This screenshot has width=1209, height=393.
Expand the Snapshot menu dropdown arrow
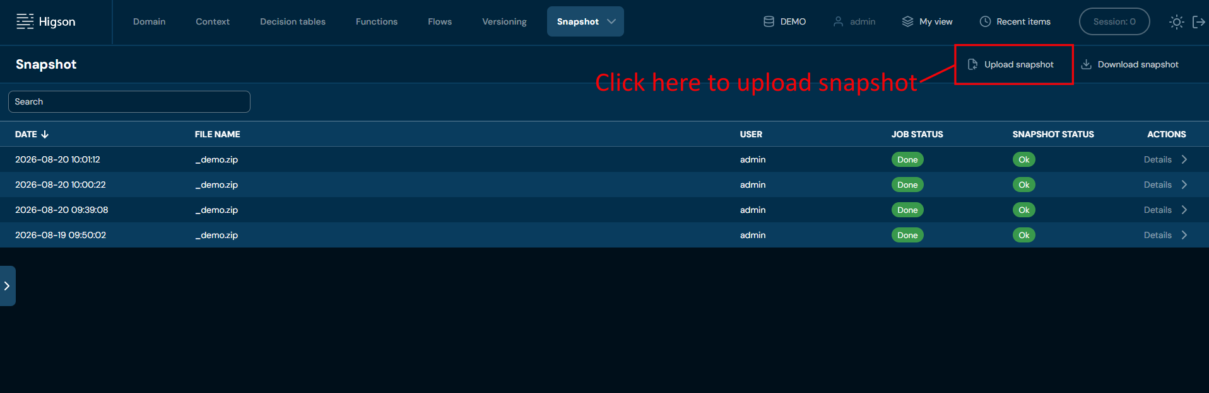coord(611,21)
